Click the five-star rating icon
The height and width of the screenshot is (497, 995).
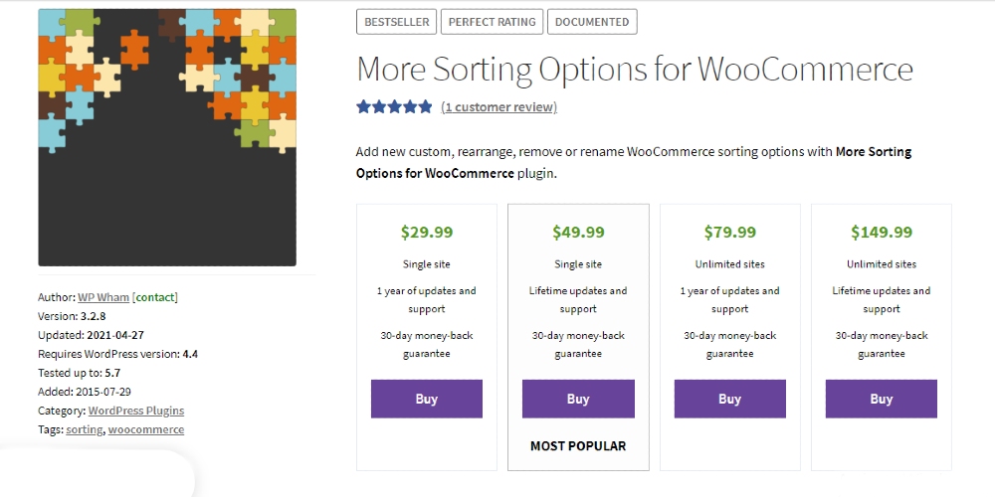coord(394,106)
